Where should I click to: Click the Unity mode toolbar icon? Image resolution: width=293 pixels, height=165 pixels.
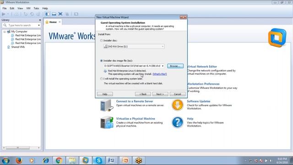(67, 14)
